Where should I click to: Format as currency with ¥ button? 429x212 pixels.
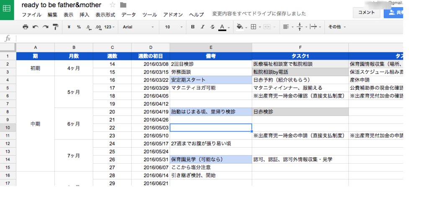pos(69,27)
